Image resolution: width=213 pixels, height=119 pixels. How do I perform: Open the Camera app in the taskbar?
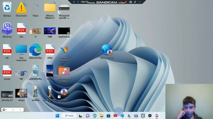tap(136, 116)
